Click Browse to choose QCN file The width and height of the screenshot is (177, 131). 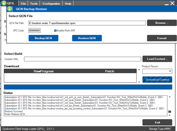coord(162,23)
